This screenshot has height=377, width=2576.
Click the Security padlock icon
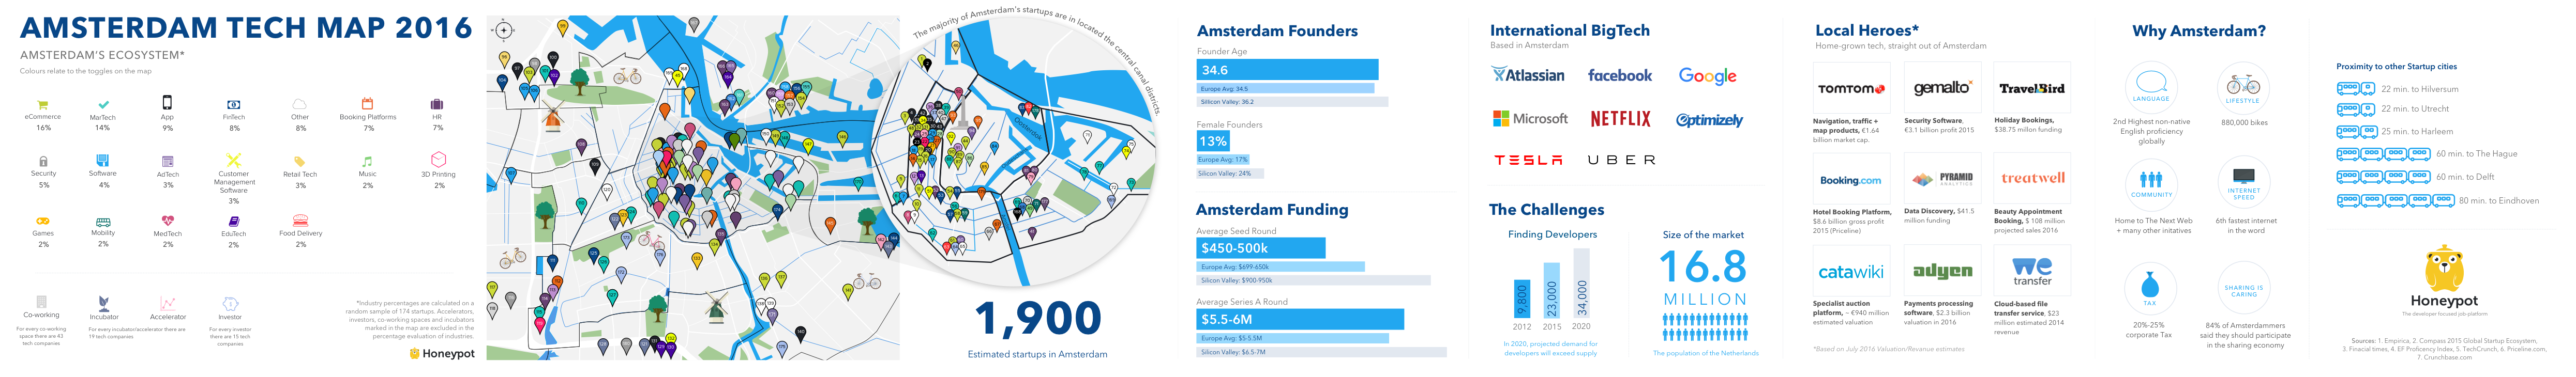tap(43, 161)
